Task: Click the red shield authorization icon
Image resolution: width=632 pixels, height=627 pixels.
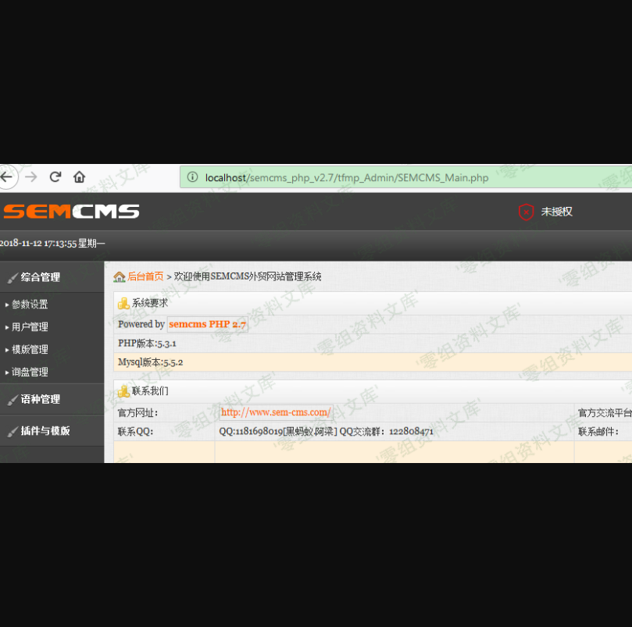Action: point(526,212)
